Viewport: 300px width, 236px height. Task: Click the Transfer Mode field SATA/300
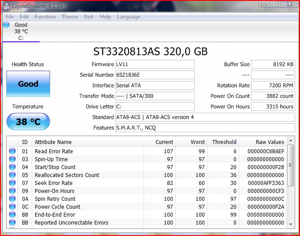click(x=155, y=96)
